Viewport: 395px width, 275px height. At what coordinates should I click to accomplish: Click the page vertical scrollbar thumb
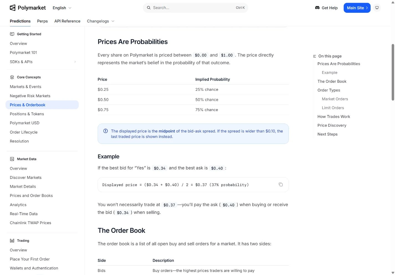click(393, 72)
